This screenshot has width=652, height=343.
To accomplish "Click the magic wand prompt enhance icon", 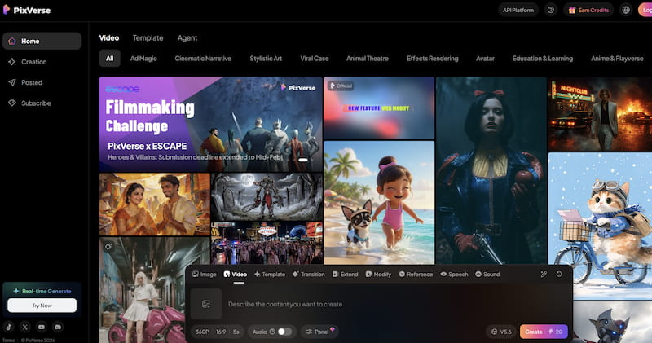I will [544, 275].
